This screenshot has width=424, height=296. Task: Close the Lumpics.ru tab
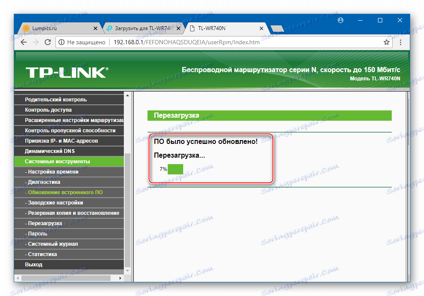click(95, 28)
